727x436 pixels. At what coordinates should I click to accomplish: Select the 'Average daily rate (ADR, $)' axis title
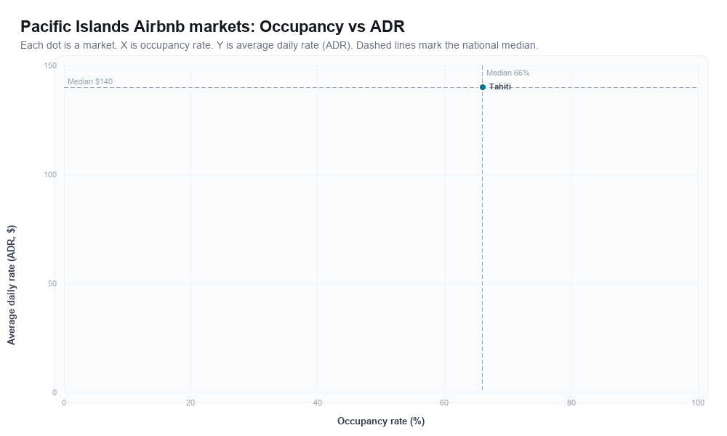11,285
